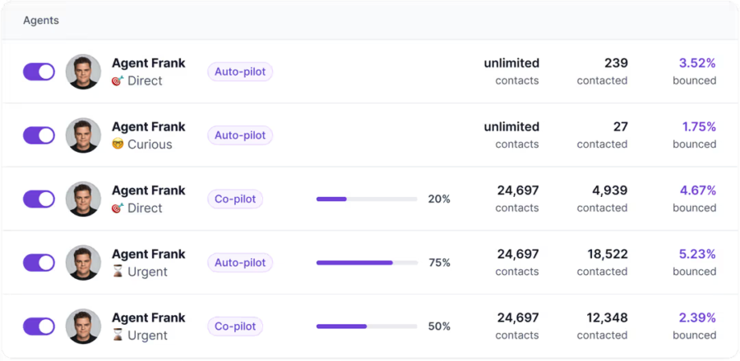Click the Agents section header
Image resolution: width=740 pixels, height=361 pixels.
tap(41, 21)
